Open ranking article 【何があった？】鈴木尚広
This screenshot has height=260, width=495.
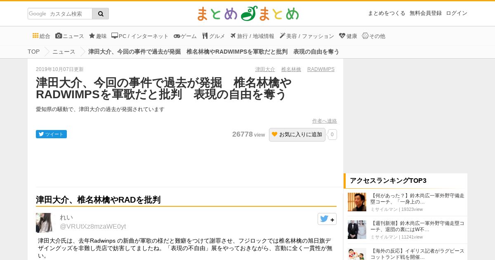coord(417,199)
